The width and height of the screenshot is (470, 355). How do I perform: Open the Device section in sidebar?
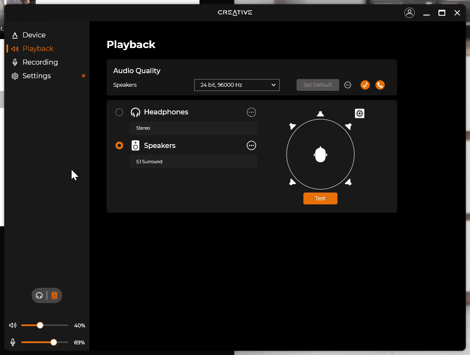(34, 35)
